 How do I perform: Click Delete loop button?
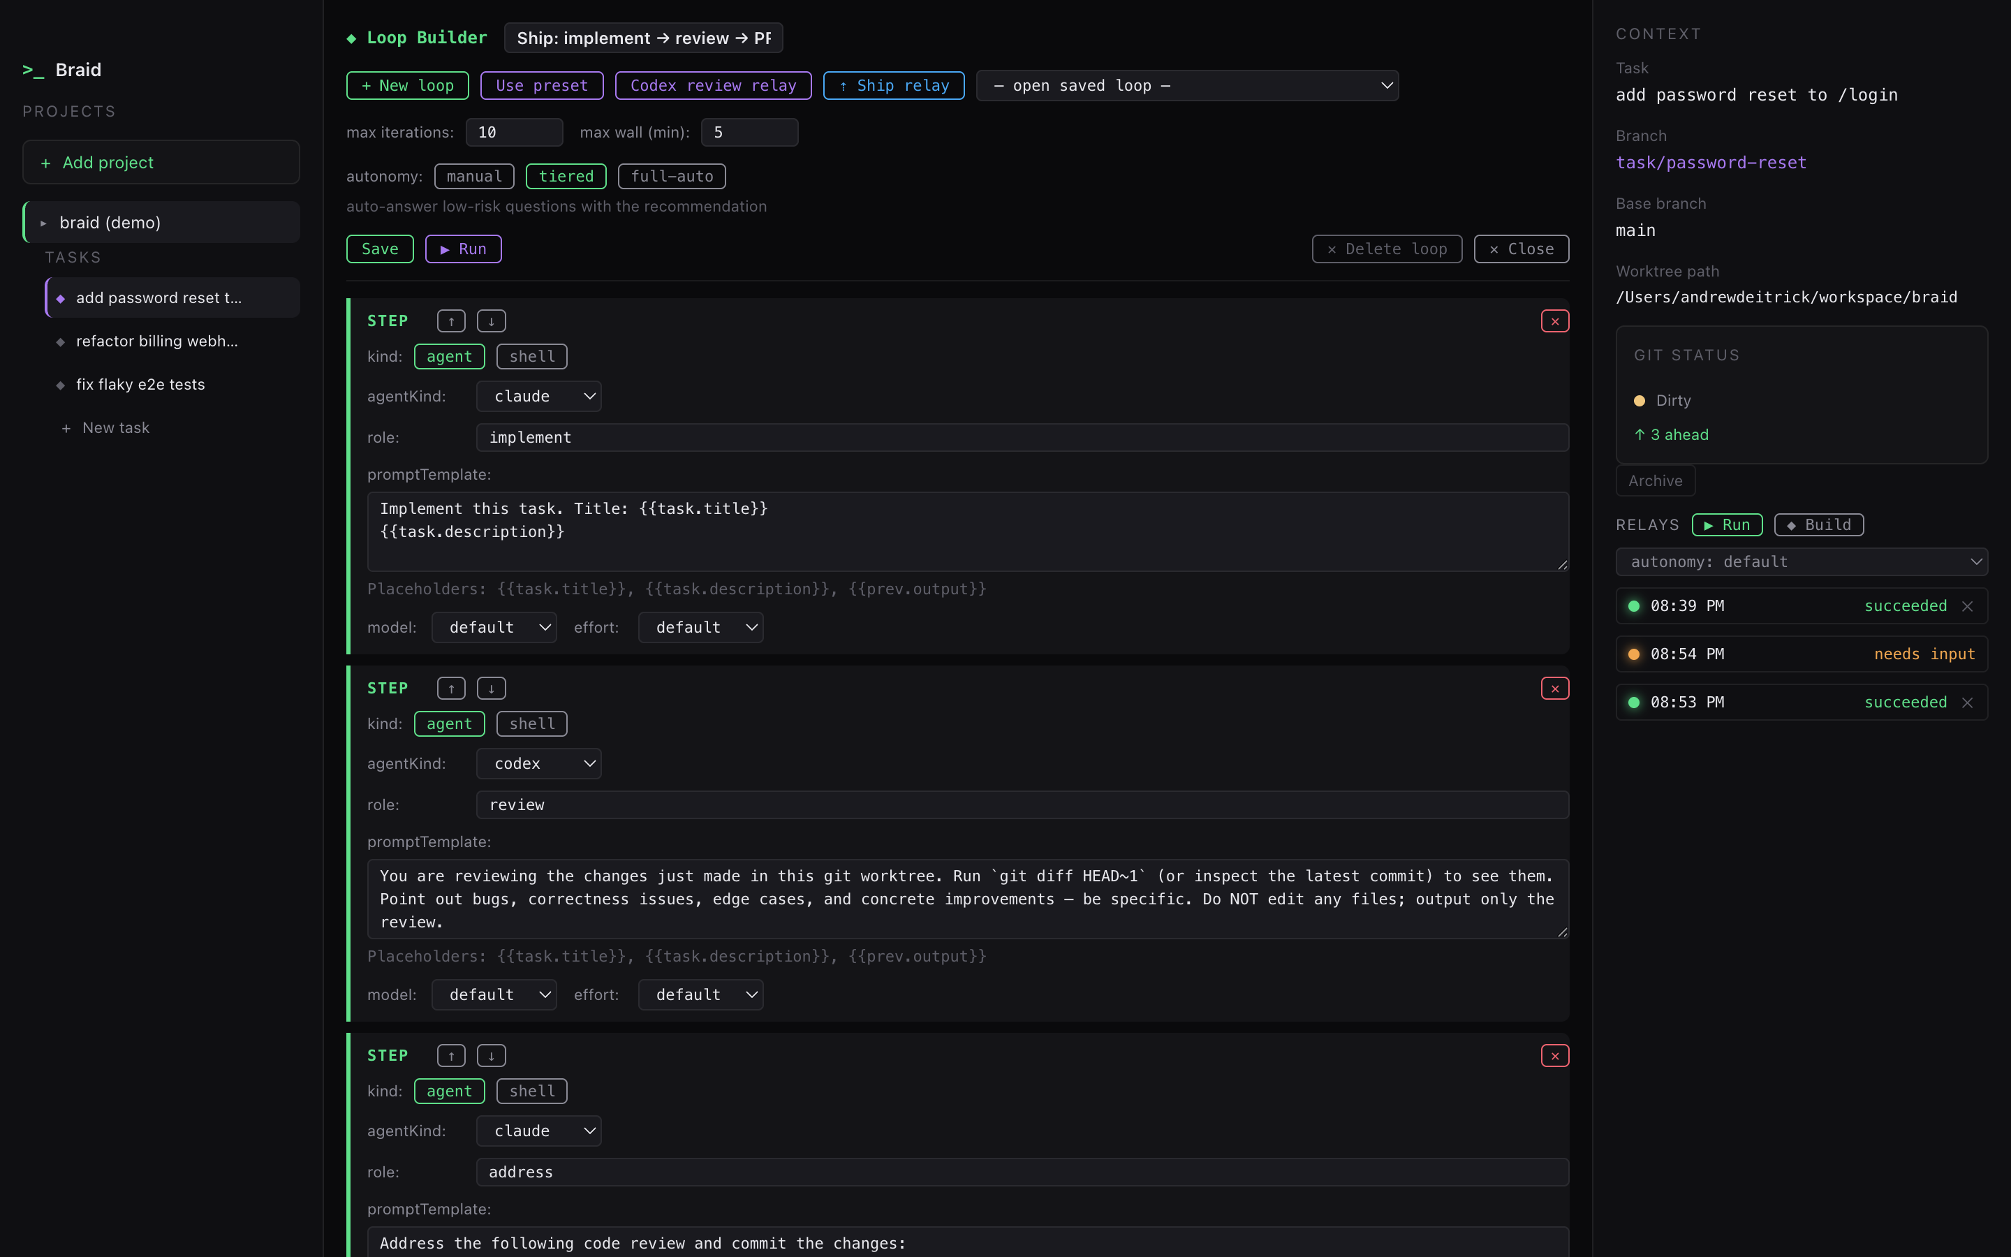1387,249
